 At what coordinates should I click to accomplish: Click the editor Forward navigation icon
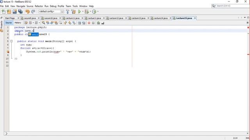(x=36, y=23)
